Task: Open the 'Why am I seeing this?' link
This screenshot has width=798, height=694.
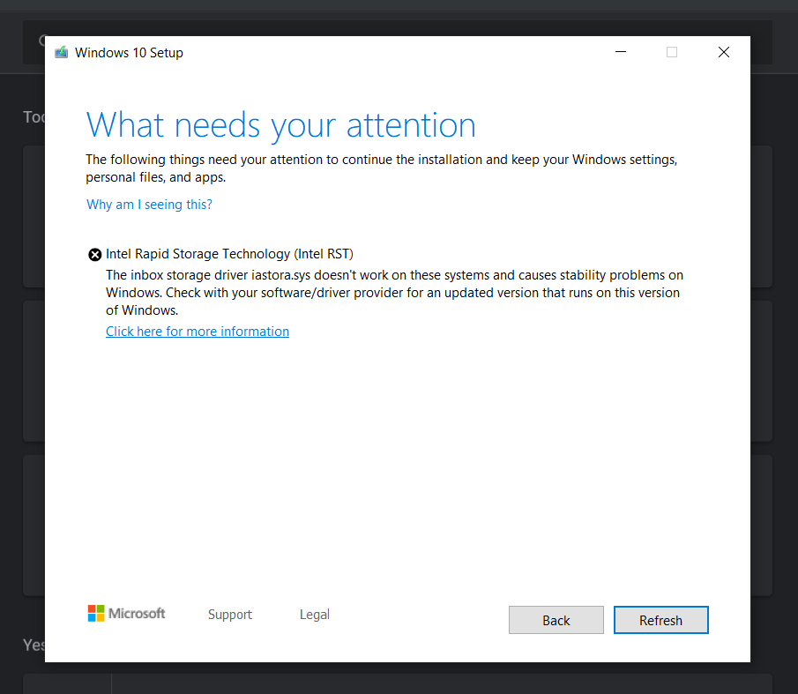Action: pyautogui.click(x=149, y=205)
